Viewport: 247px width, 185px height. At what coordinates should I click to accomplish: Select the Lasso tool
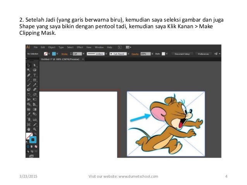point(35,70)
